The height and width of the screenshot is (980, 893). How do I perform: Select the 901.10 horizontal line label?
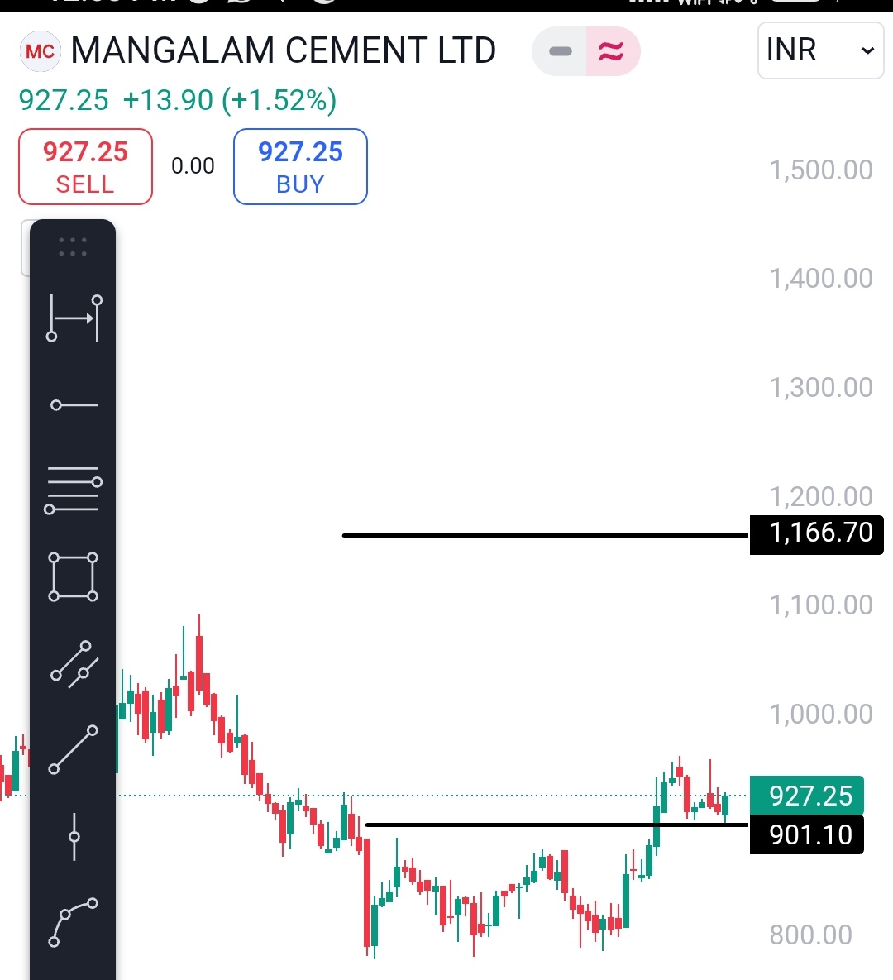(807, 834)
